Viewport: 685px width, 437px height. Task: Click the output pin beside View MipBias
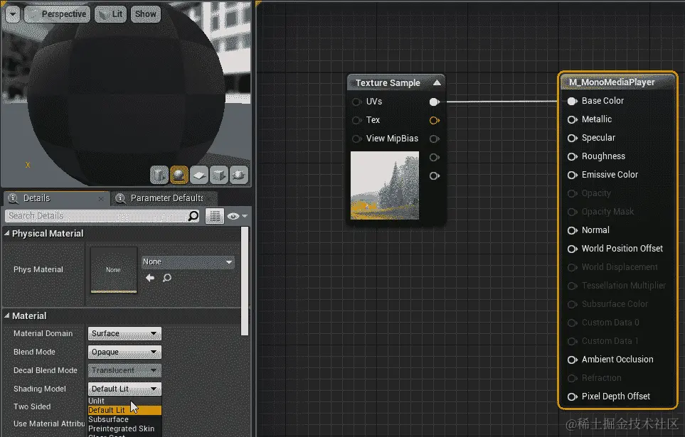pos(434,139)
